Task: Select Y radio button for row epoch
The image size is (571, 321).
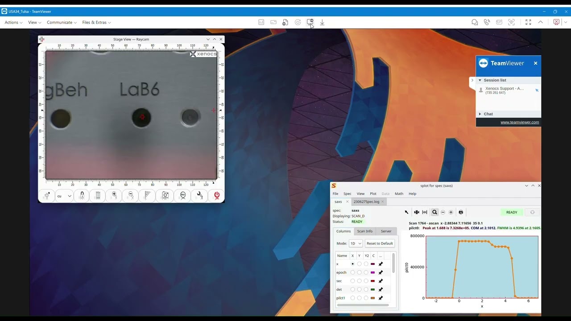Action: [x=359, y=272]
